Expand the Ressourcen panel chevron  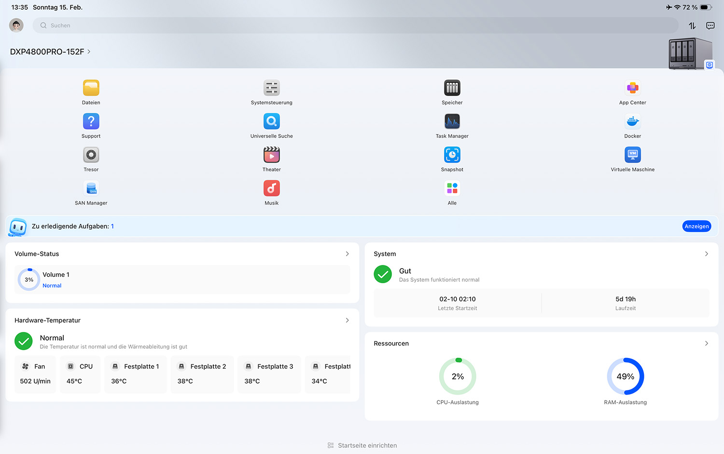click(706, 344)
